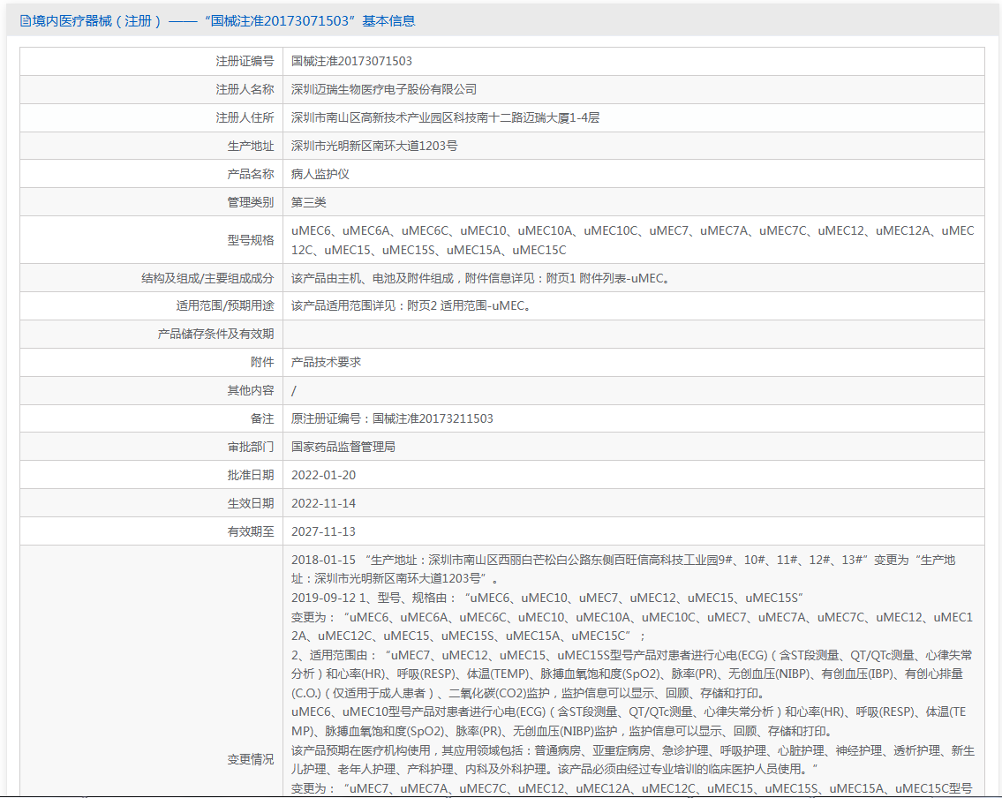Select the 结构及组成/主要组成成分 label
The width and height of the screenshot is (1002, 798).
(x=207, y=279)
